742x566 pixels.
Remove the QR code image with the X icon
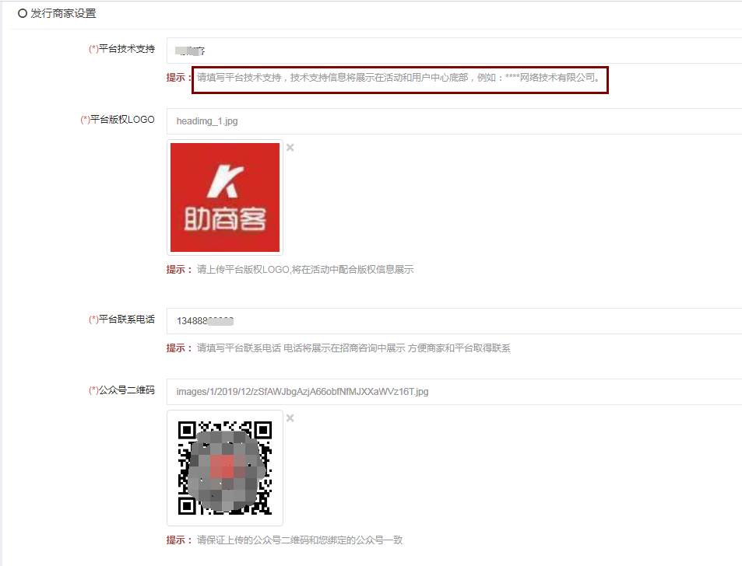point(290,418)
